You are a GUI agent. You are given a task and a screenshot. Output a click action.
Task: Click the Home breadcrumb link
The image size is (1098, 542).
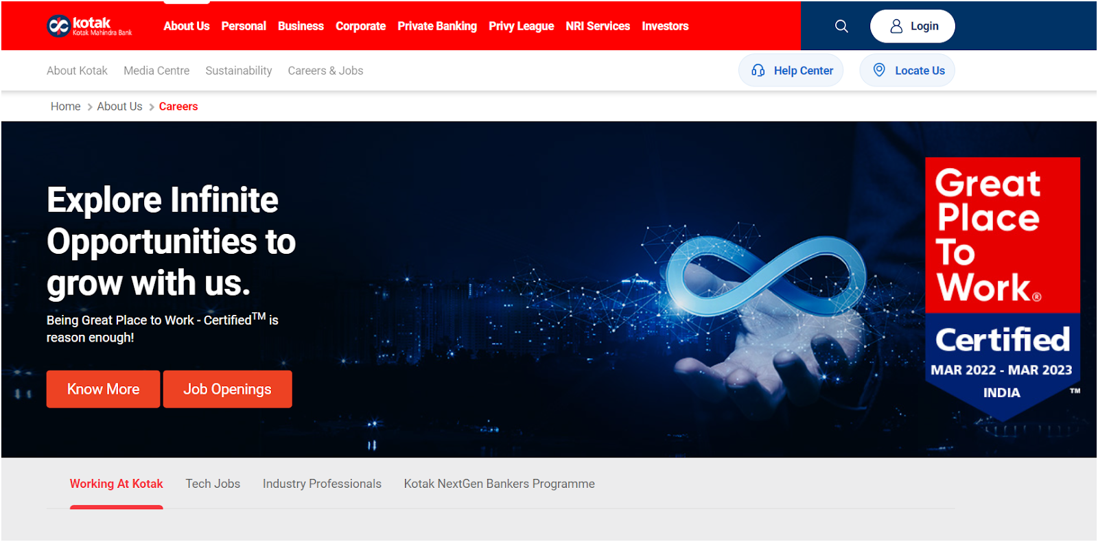[65, 106]
